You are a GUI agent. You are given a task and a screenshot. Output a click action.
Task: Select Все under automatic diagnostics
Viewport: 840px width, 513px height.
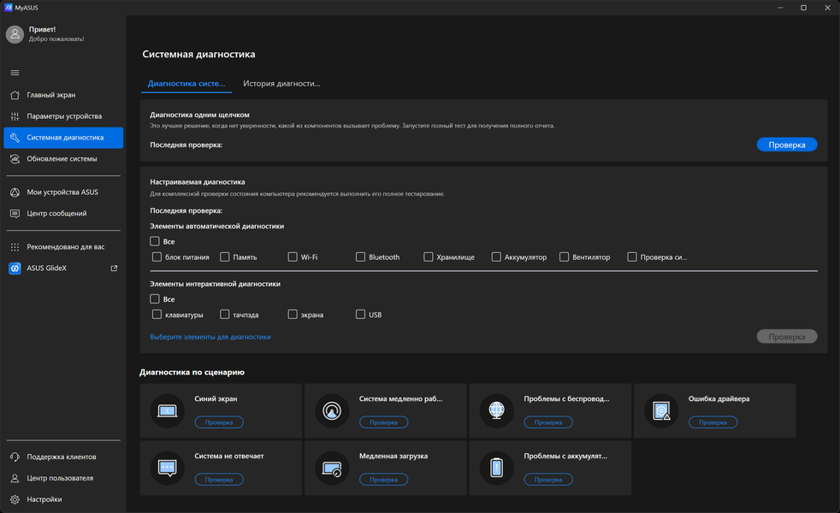tap(155, 241)
